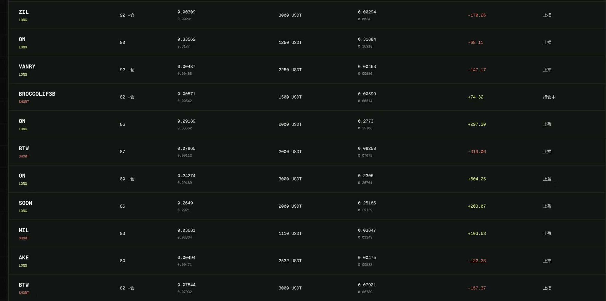Open the ZIL long position row
Viewport: 606px width, 301px height.
(x=307, y=15)
